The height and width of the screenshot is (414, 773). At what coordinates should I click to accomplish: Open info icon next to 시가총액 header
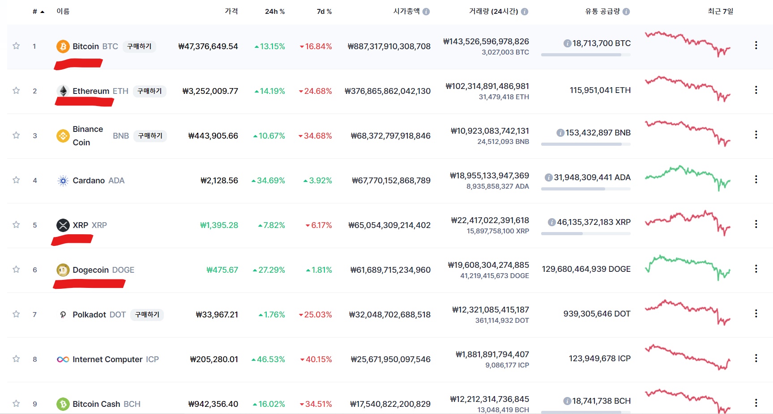pos(426,12)
